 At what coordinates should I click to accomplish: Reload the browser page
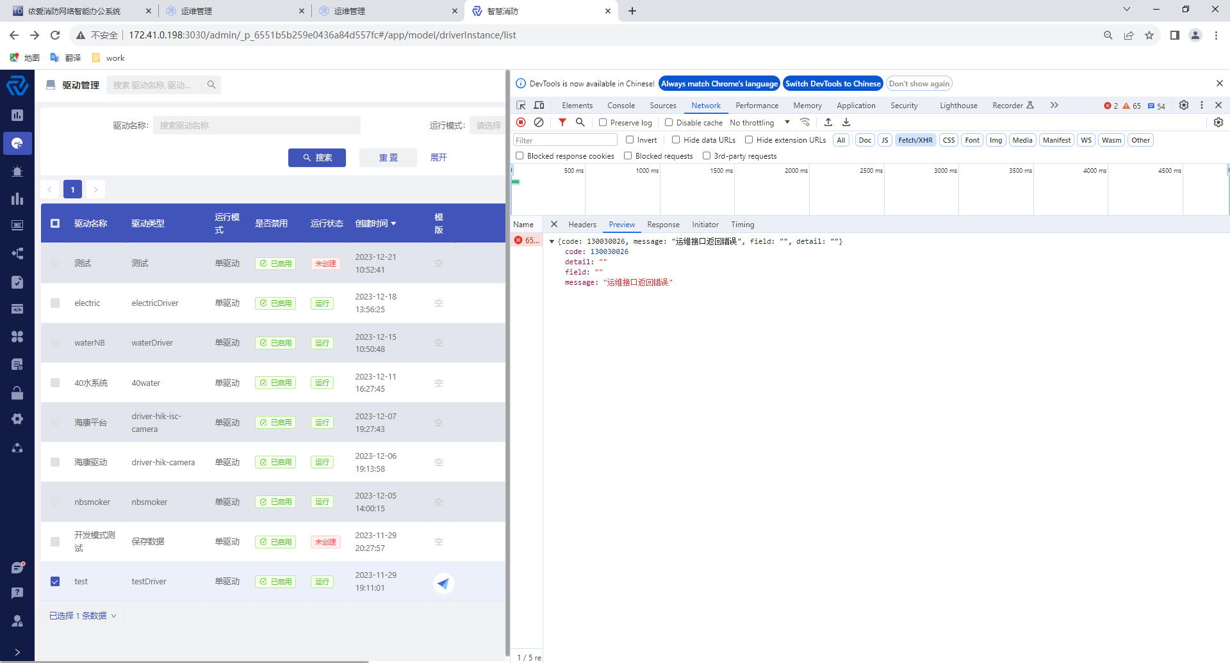[55, 35]
